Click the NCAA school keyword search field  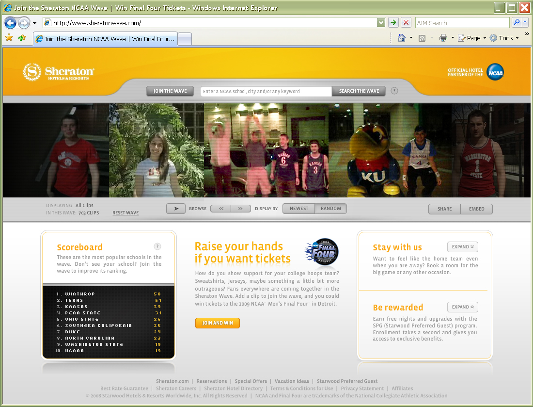tap(266, 91)
